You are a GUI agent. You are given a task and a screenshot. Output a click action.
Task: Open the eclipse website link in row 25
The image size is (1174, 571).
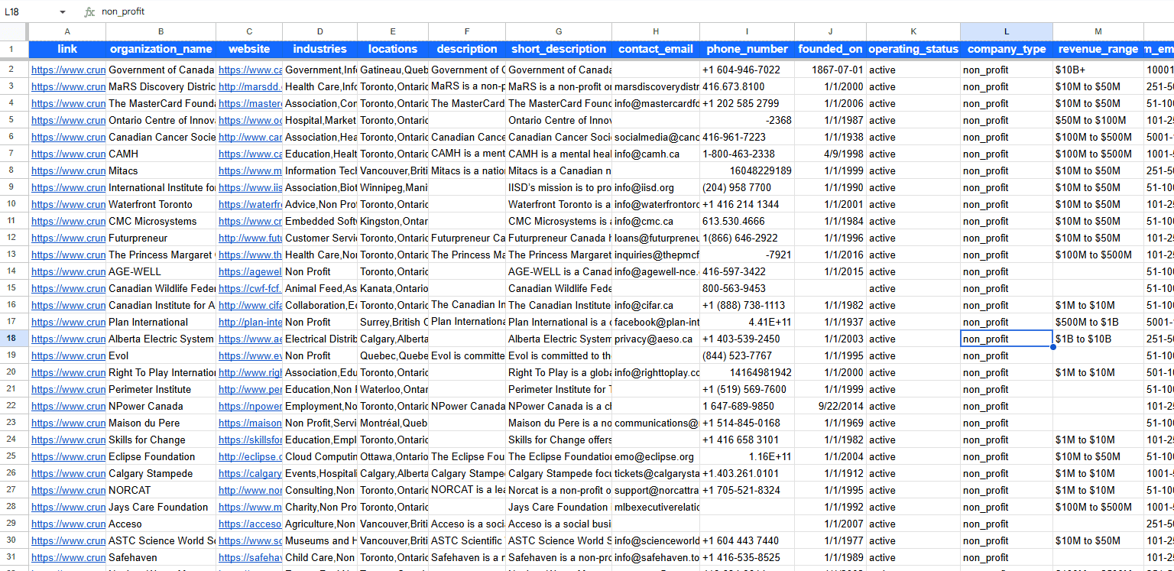click(x=249, y=456)
